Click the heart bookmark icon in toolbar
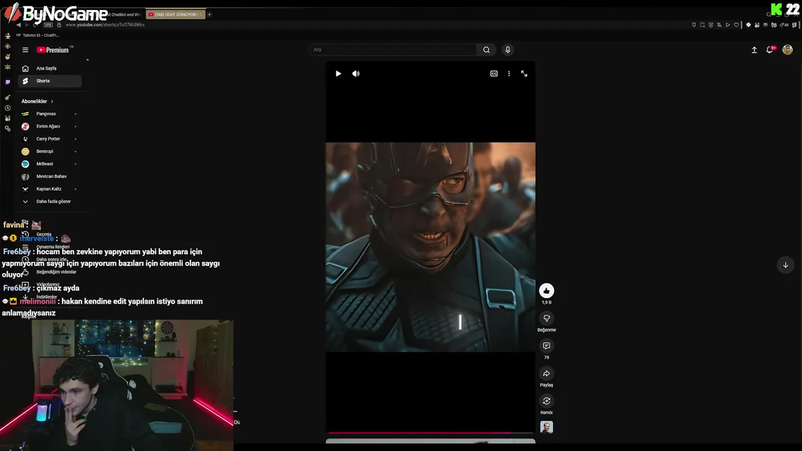 tap(737, 25)
